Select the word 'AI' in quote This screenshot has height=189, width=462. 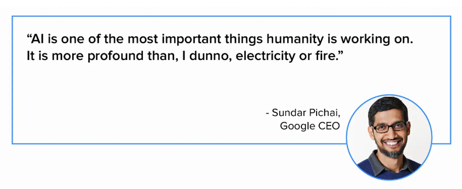pyautogui.click(x=38, y=39)
